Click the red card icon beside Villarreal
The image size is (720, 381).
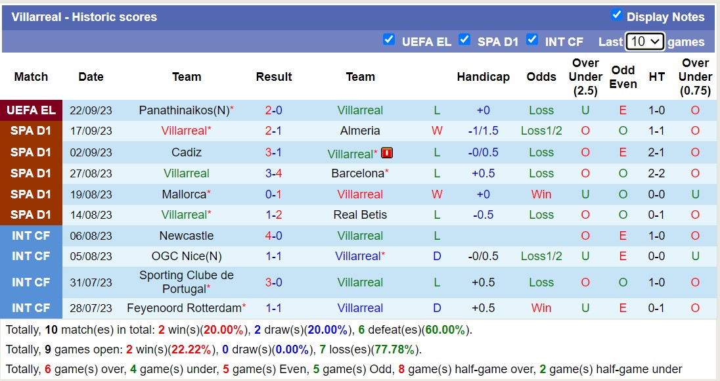[387, 153]
